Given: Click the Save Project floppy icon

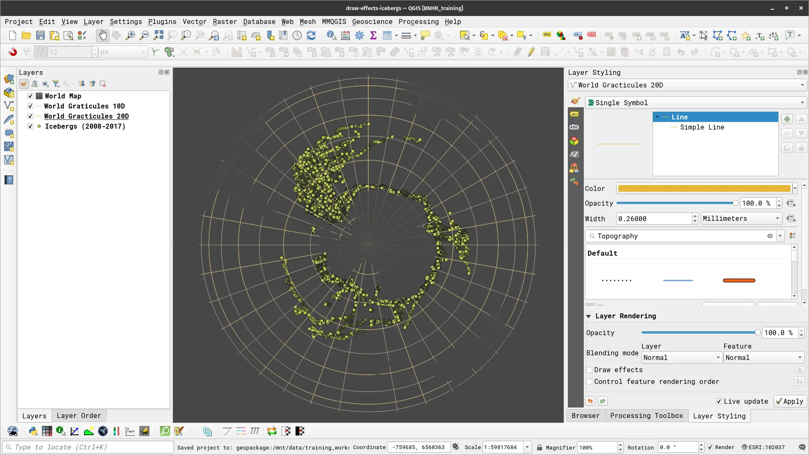Looking at the screenshot, I should click(40, 36).
